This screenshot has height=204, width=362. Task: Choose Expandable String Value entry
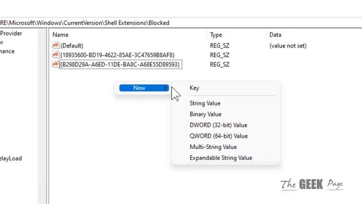click(x=221, y=158)
